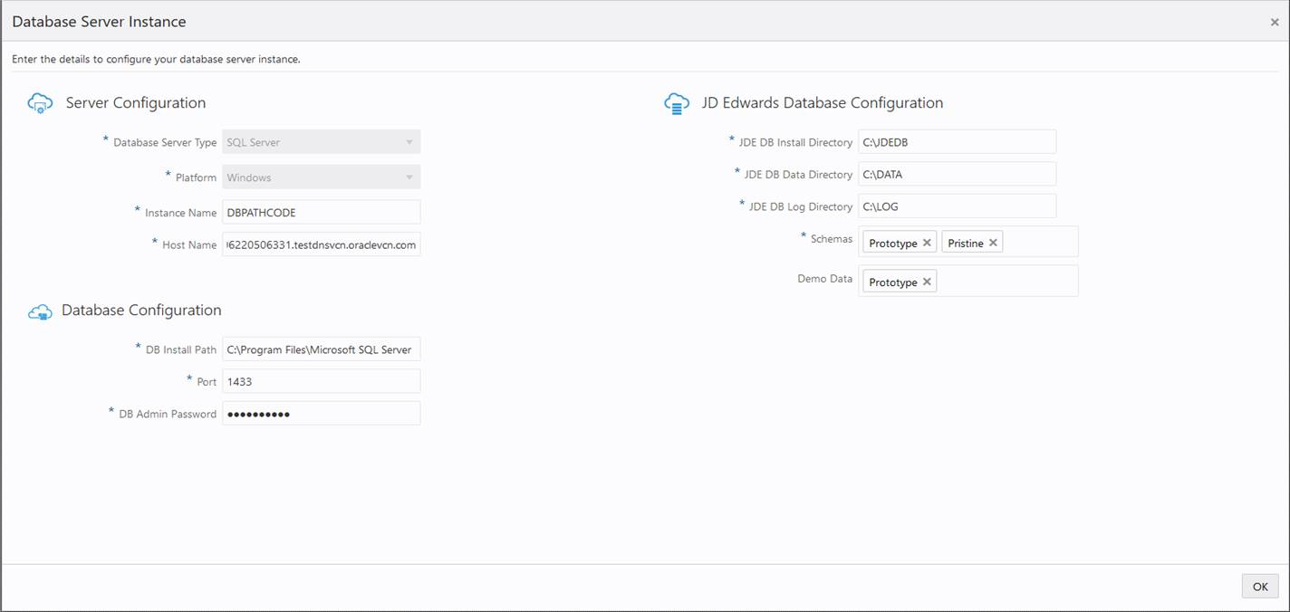
Task: Click the Server Configuration cloud icon
Action: (40, 103)
